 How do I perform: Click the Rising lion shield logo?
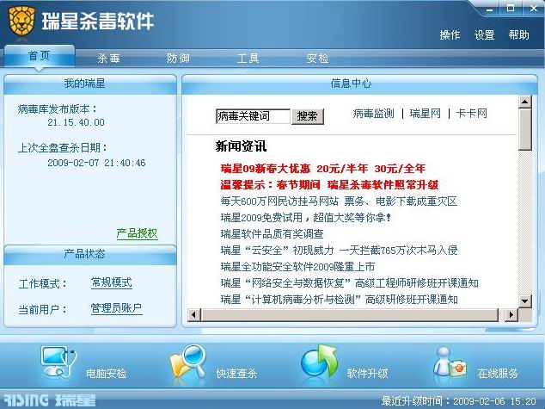tap(21, 21)
